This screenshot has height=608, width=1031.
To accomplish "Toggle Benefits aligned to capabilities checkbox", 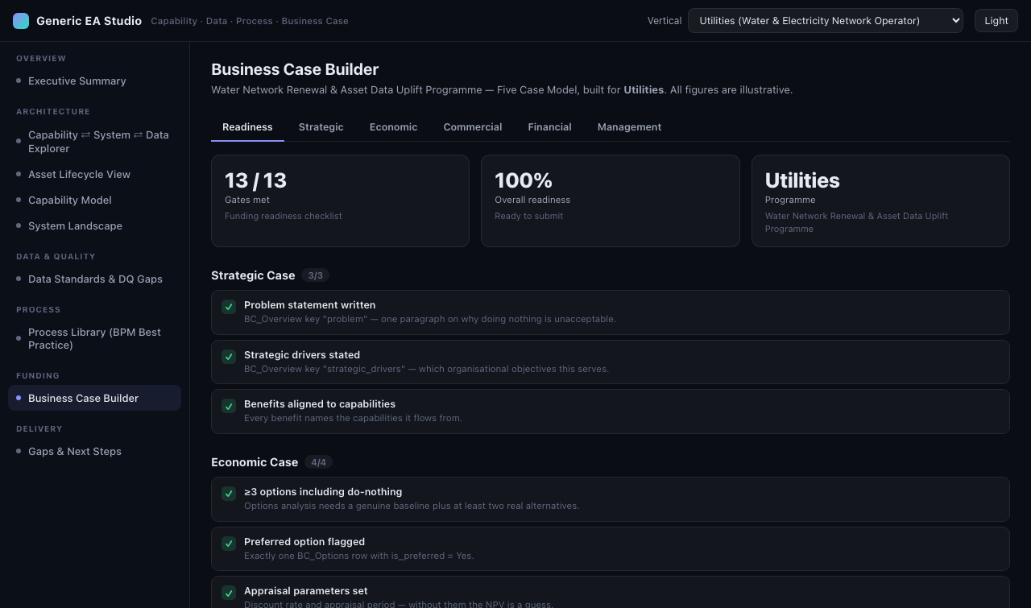I will click(229, 406).
